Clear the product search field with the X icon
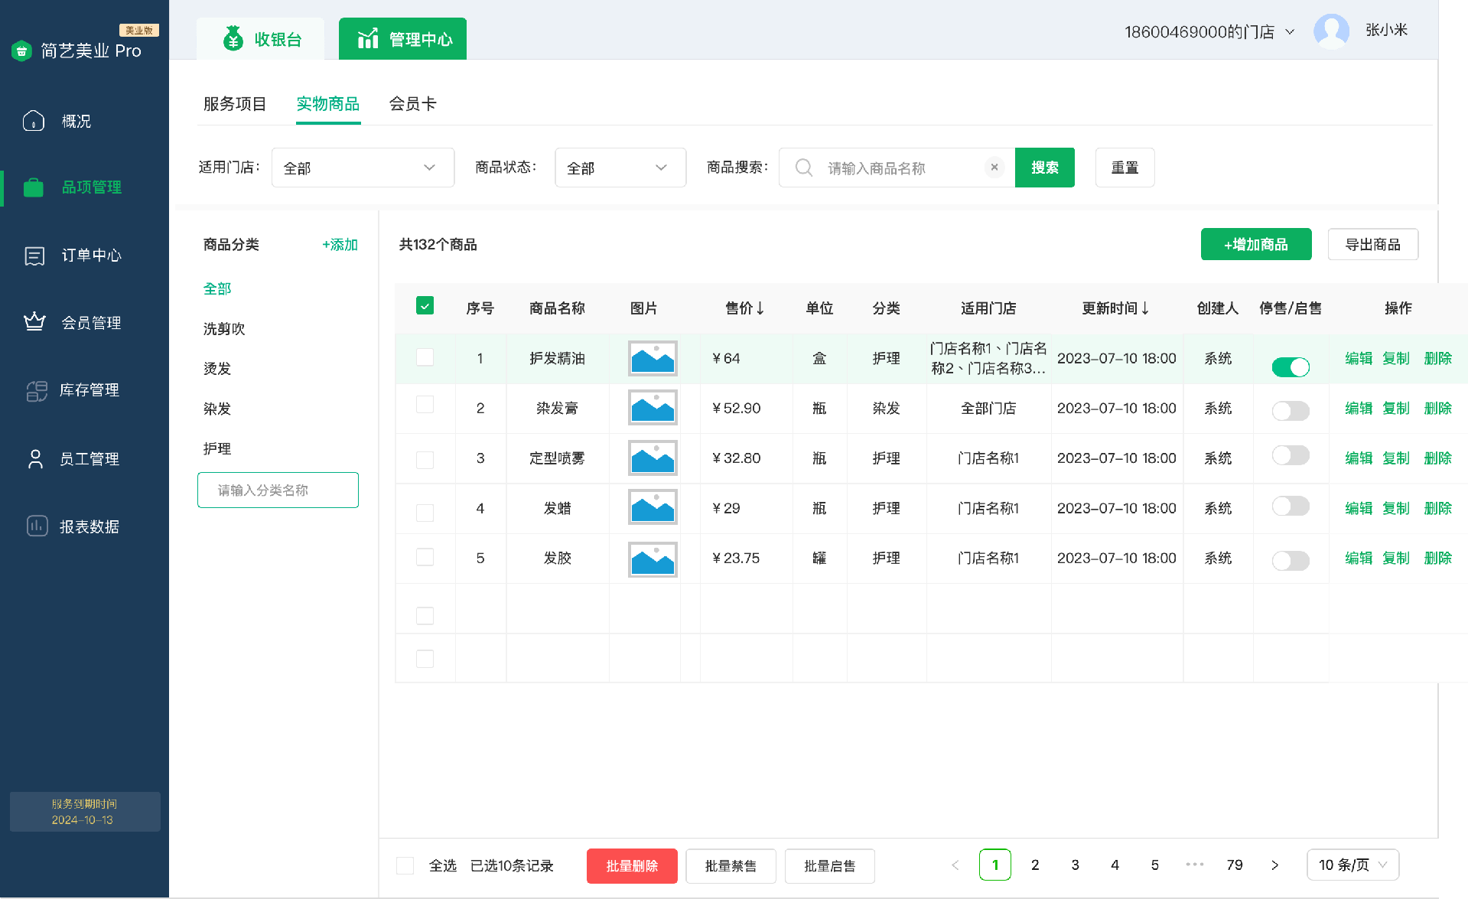The image size is (1468, 899). coord(994,168)
